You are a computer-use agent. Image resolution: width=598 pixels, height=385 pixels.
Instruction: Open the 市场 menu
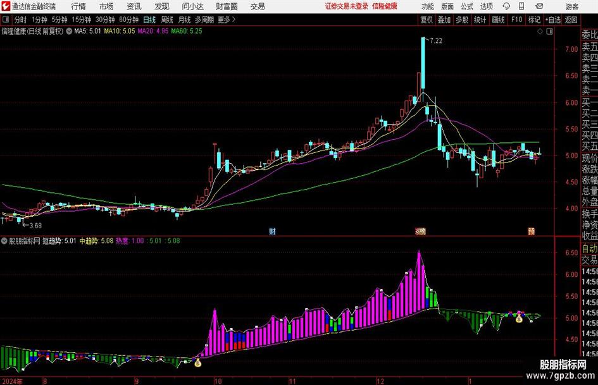click(x=106, y=6)
